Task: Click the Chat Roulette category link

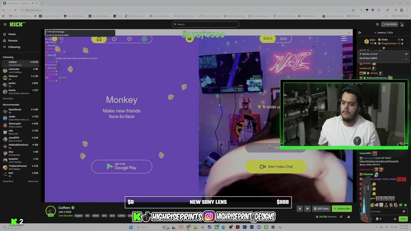Action: click(x=66, y=216)
